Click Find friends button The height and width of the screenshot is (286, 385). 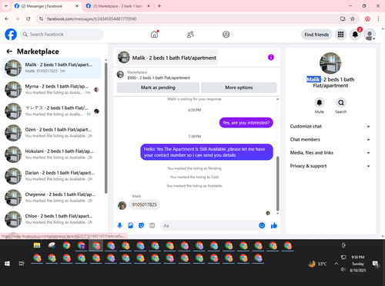point(316,35)
